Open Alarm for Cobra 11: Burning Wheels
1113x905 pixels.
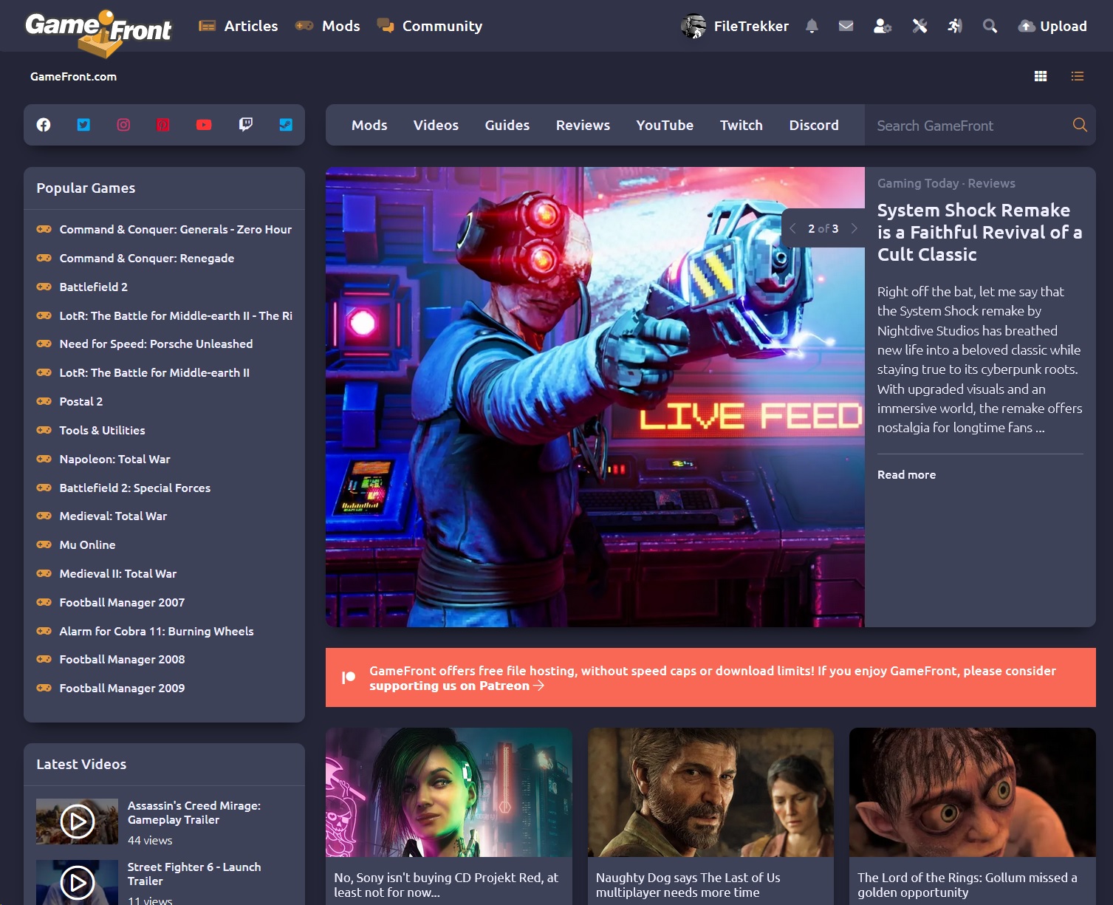pos(156,631)
